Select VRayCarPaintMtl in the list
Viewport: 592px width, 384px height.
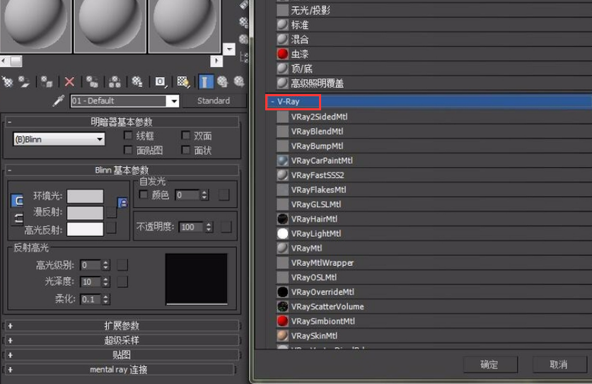[x=315, y=161]
